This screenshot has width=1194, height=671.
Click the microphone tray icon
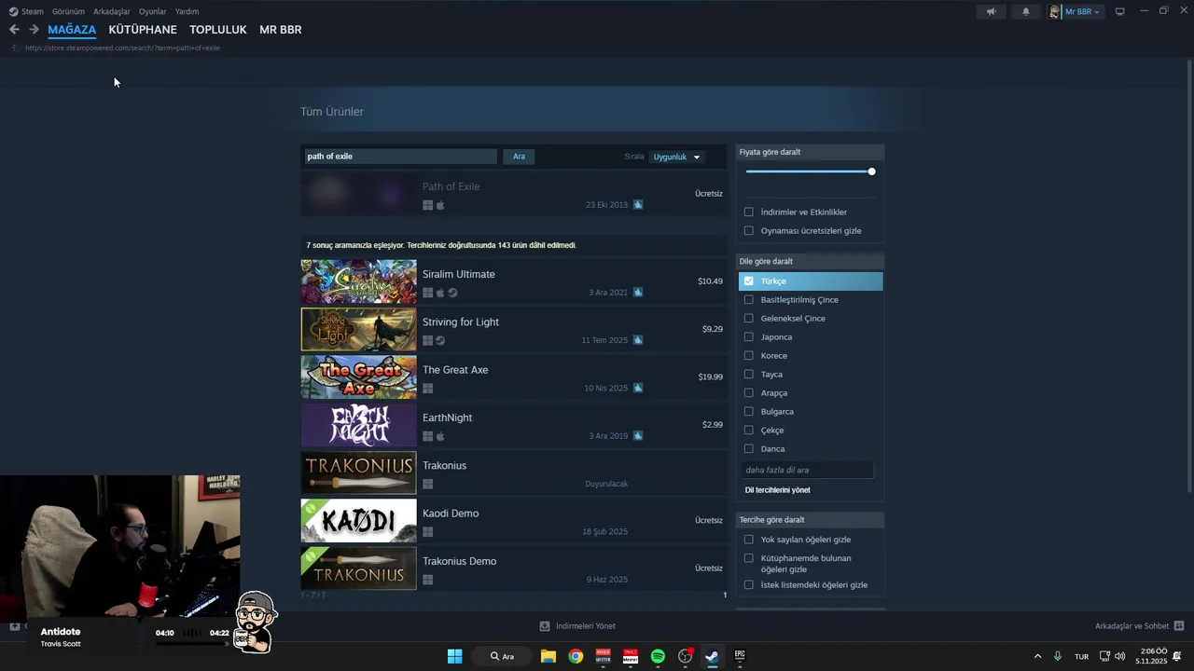1057,656
